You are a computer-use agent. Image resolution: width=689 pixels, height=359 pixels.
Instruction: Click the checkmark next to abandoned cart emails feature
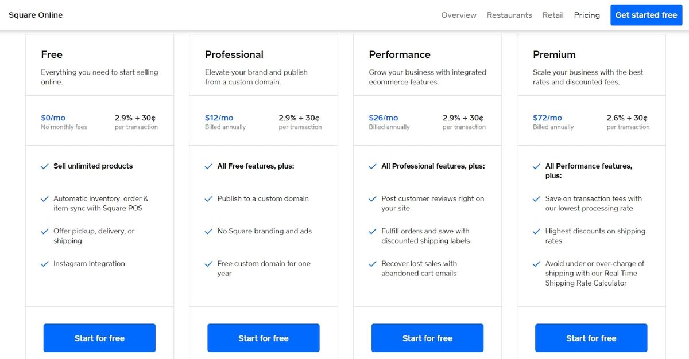tap(373, 264)
